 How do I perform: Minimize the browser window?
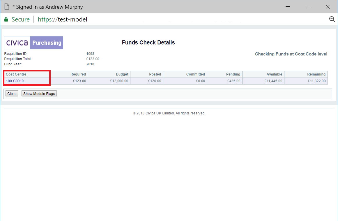(288, 7)
